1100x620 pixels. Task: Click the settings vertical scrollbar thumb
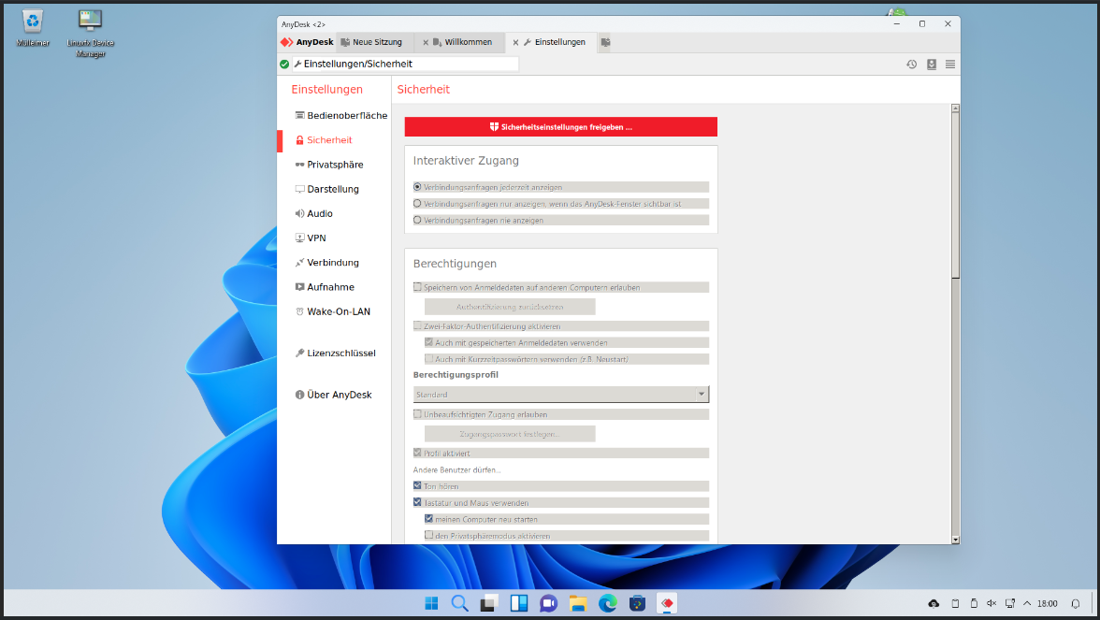coord(955,195)
